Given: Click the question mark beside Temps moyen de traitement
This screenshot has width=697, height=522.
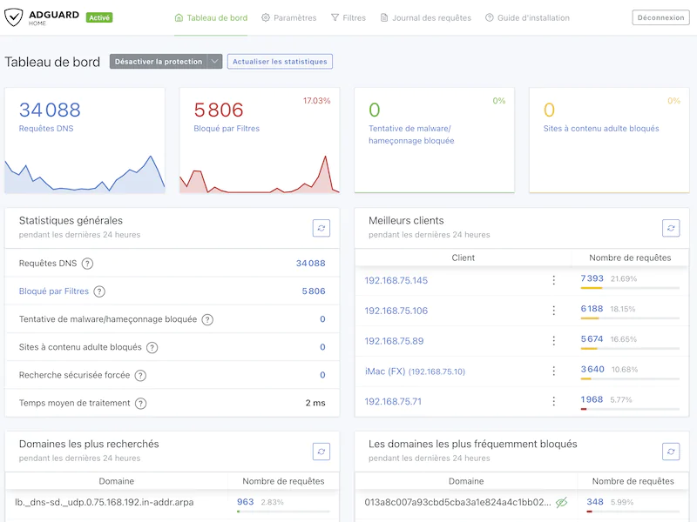Looking at the screenshot, I should pyautogui.click(x=143, y=403).
